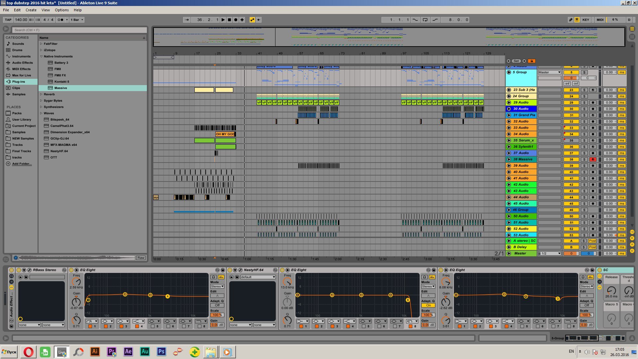Expand the Reverb folder
638x359 pixels.
click(41, 94)
